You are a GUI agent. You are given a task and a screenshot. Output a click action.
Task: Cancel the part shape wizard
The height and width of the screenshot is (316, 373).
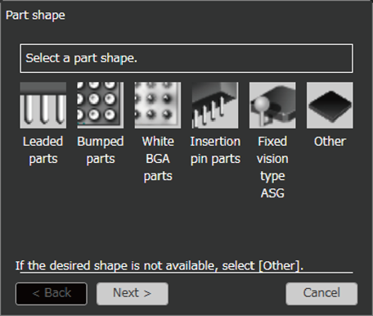(321, 294)
